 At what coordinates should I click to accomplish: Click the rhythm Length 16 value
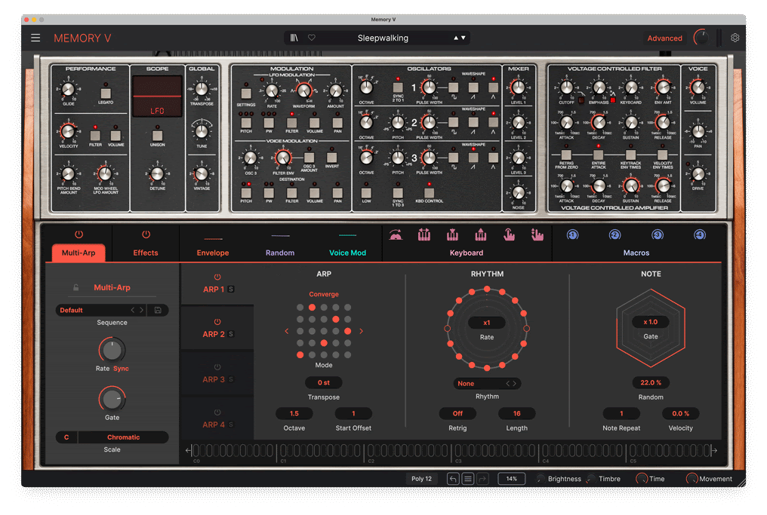point(516,413)
